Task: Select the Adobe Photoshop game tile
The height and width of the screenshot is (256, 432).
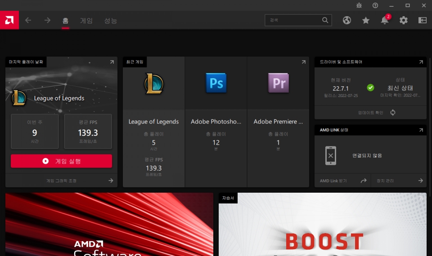Action: (216, 122)
